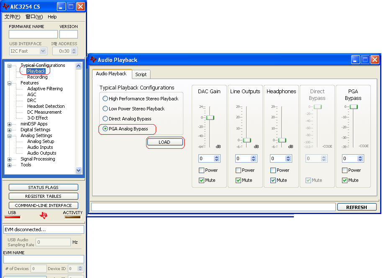The width and height of the screenshot is (383, 278).
Task: Expand Signal Processing tree node
Action: (x=9, y=159)
